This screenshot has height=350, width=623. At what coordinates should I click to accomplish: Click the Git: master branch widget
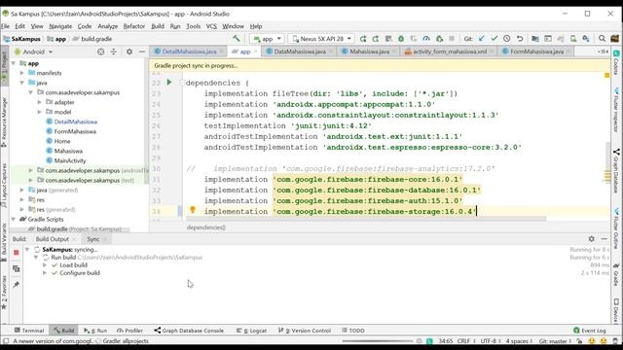coord(555,341)
